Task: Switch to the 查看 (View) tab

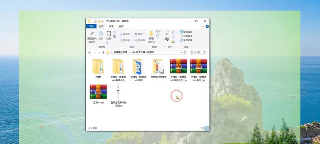Action: [x=121, y=26]
